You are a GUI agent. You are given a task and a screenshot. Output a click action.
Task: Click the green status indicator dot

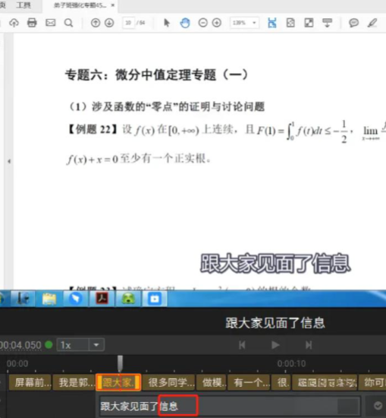[49, 345]
